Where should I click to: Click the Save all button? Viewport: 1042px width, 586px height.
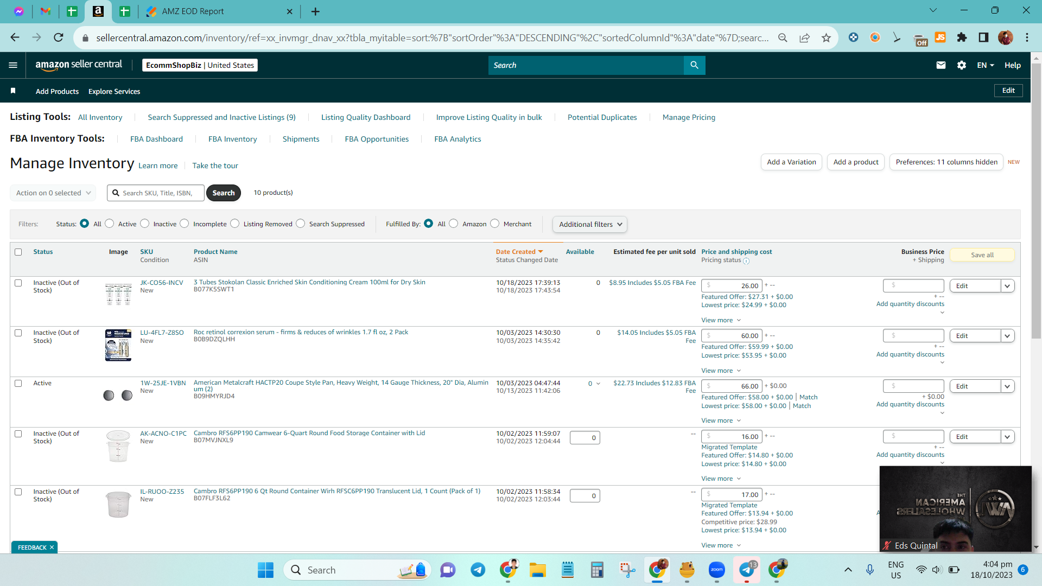pyautogui.click(x=982, y=255)
